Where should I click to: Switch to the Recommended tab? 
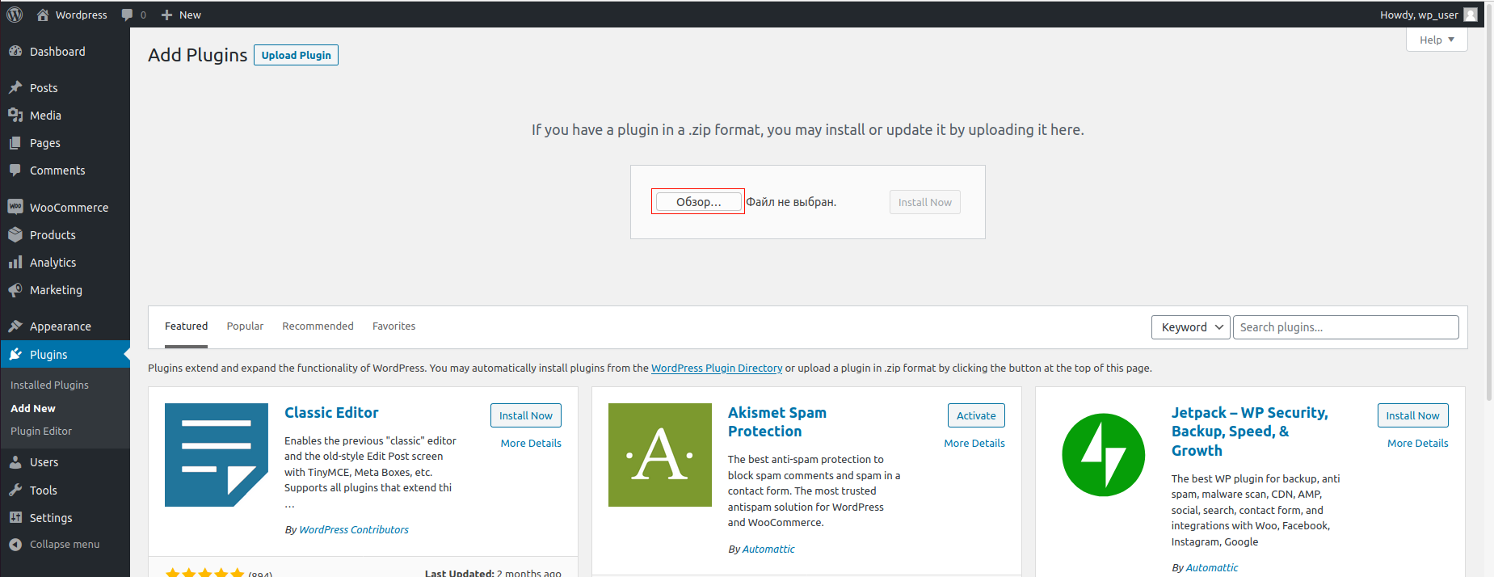click(318, 326)
